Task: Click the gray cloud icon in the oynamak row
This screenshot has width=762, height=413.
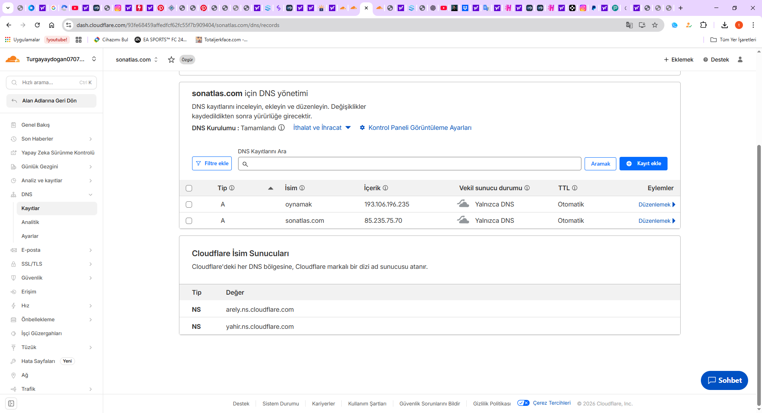Action: (x=463, y=204)
